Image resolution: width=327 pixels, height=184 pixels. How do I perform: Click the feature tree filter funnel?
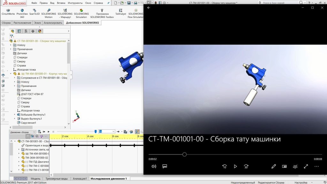tap(11, 36)
